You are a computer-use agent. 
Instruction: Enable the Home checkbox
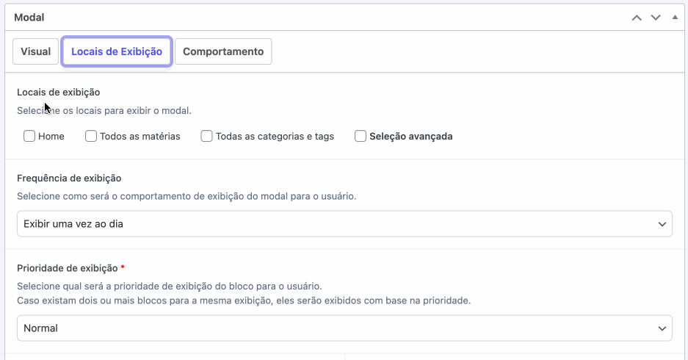pyautogui.click(x=29, y=136)
